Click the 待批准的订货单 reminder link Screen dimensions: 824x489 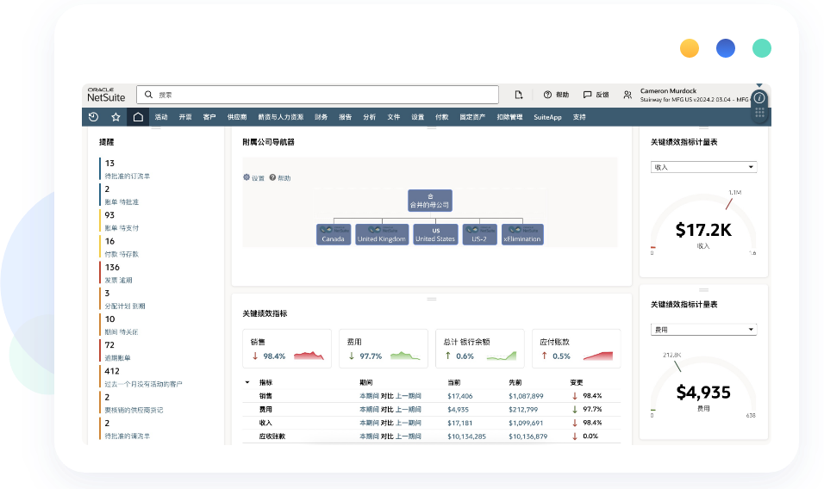click(128, 176)
